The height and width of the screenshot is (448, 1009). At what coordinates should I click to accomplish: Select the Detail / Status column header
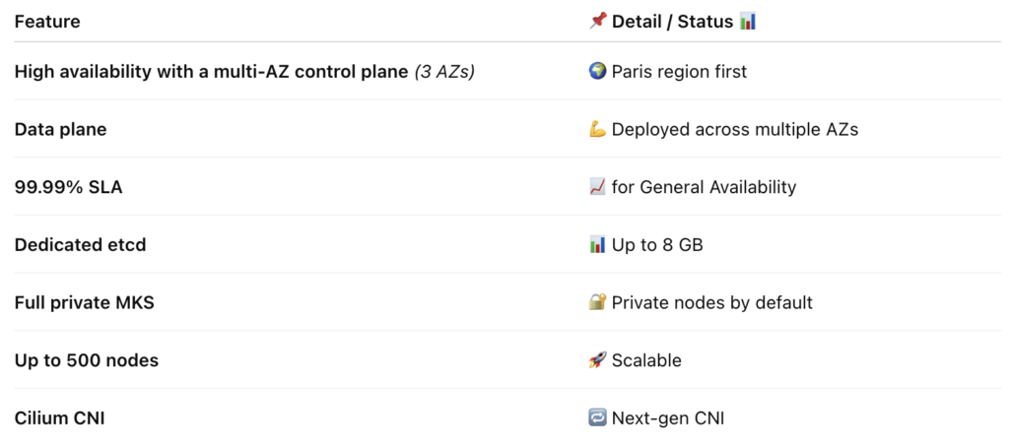point(672,22)
